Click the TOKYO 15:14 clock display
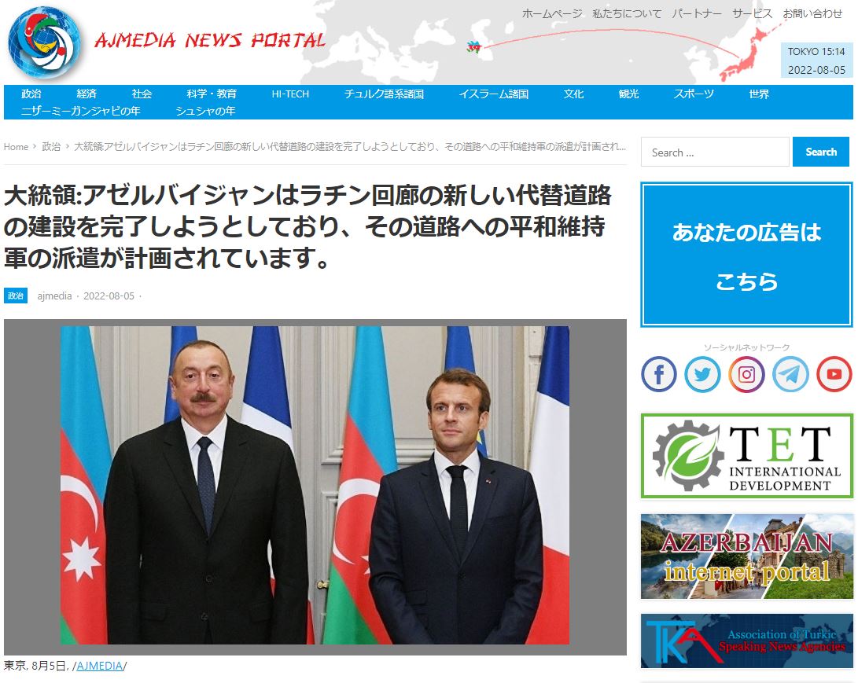The height and width of the screenshot is (683, 858). click(x=816, y=51)
